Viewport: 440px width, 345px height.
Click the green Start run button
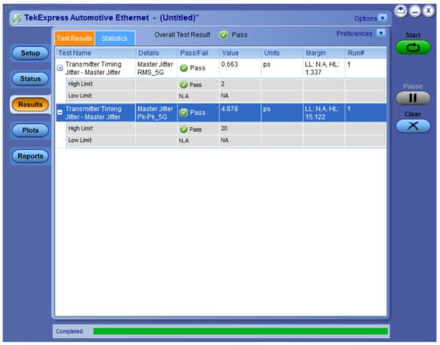[x=413, y=48]
